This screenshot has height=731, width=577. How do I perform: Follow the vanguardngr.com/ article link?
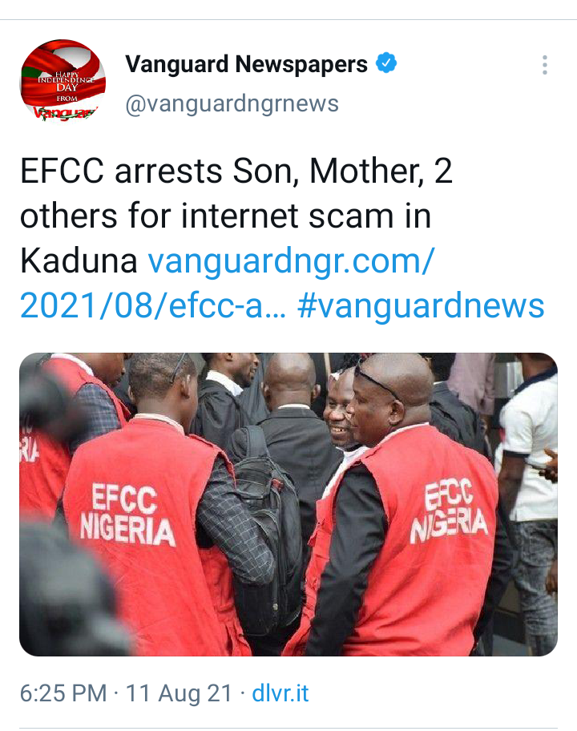pos(291,260)
